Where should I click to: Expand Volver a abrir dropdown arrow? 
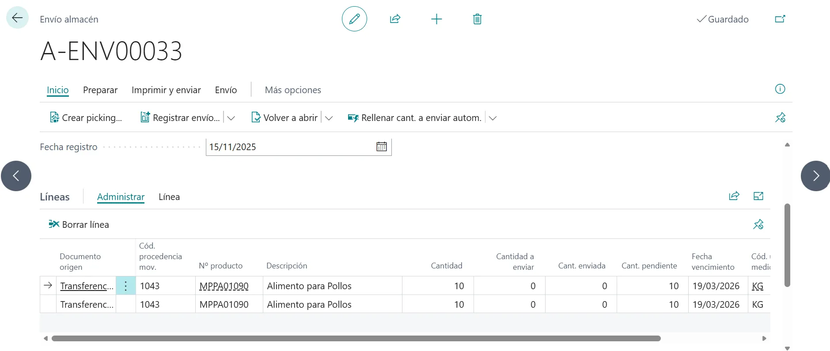point(329,118)
